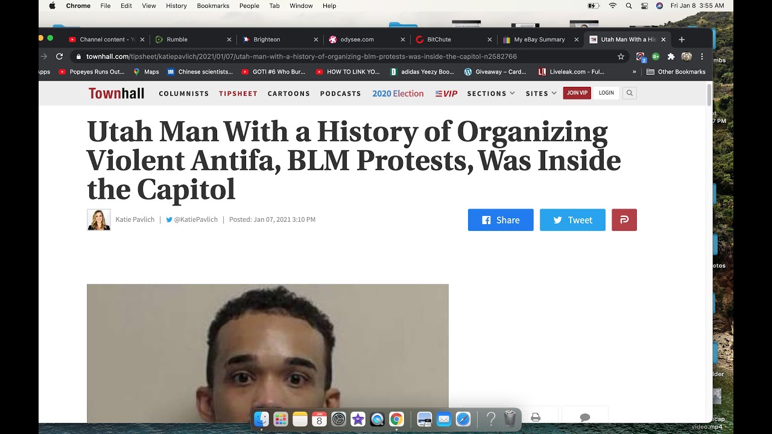Open Safari from the dock
Screen dimensions: 772x434
click(x=463, y=419)
